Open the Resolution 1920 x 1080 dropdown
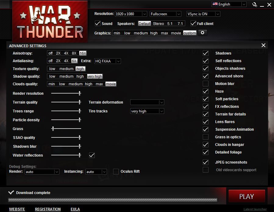This screenshot has width=274, height=212. click(x=131, y=14)
